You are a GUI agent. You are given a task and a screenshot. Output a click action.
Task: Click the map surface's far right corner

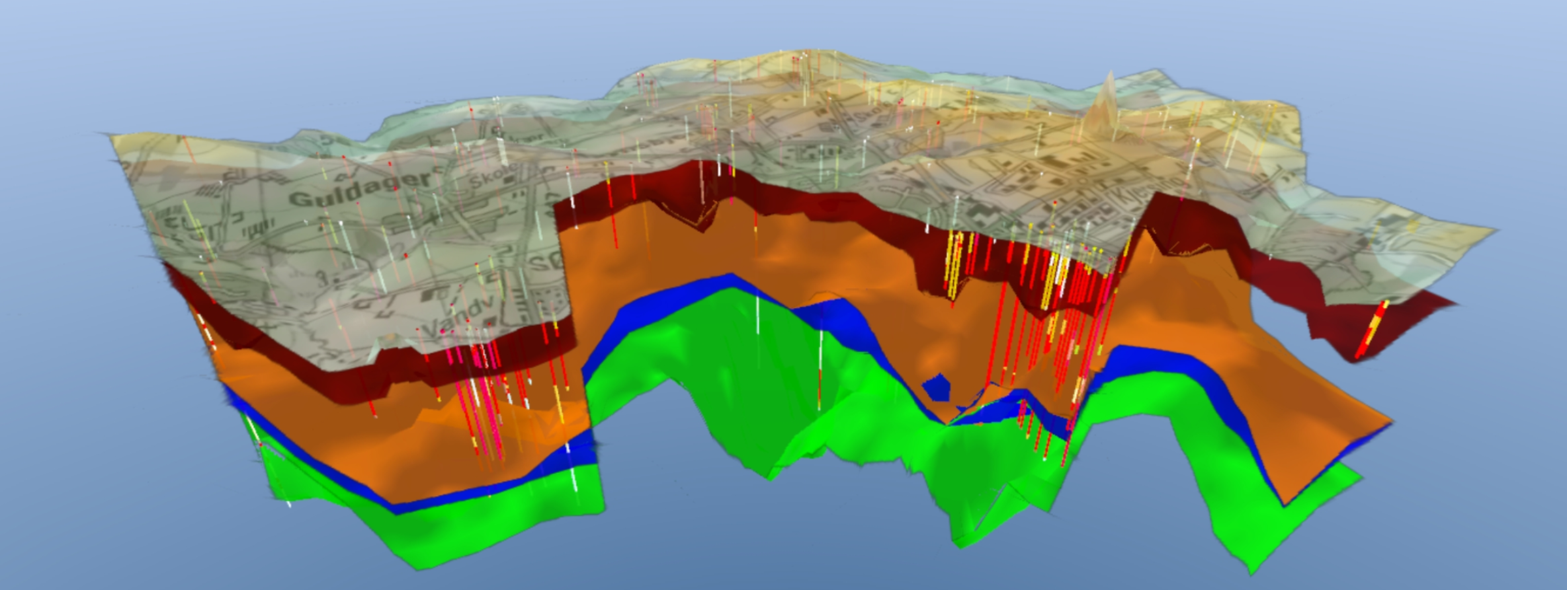point(1494,230)
